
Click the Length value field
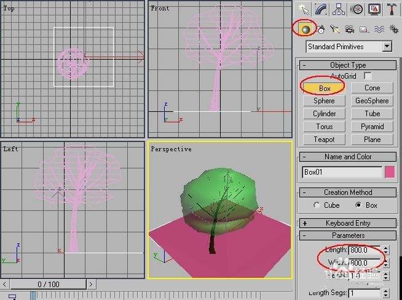(x=365, y=250)
